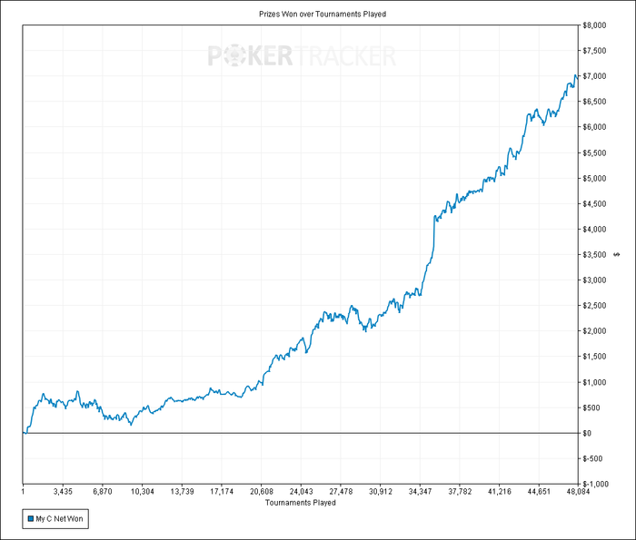This screenshot has width=636, height=540.
Task: Click the '30,912' x-axis label
Action: click(x=381, y=492)
